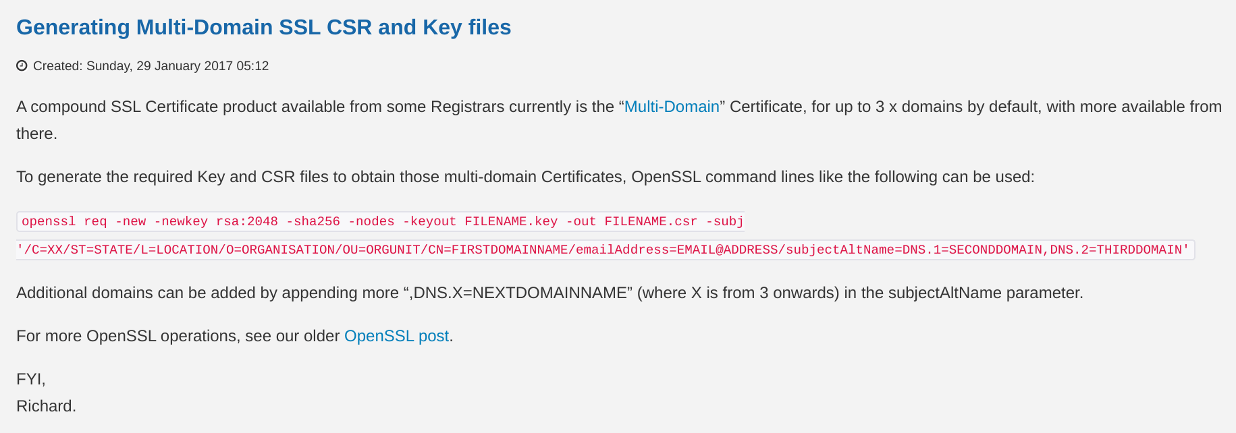Click emailAddress=EMAIL@ADDRESS in the subject string

tap(677, 250)
